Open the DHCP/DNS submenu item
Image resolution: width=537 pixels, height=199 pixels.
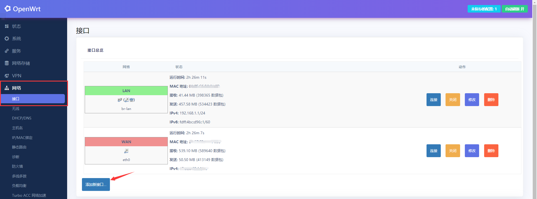tap(22, 118)
